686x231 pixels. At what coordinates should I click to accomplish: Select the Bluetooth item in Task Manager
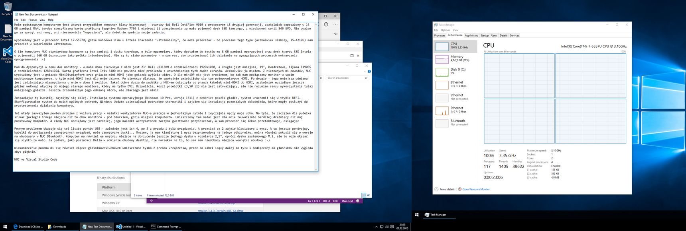click(455, 123)
